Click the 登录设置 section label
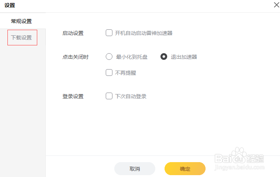 (x=73, y=96)
